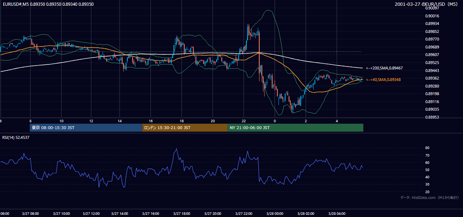Click hour marker 22 under the price chart

(x=243, y=121)
